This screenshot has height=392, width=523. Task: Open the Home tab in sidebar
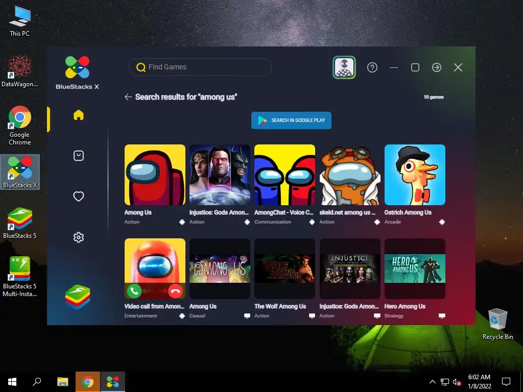point(78,115)
